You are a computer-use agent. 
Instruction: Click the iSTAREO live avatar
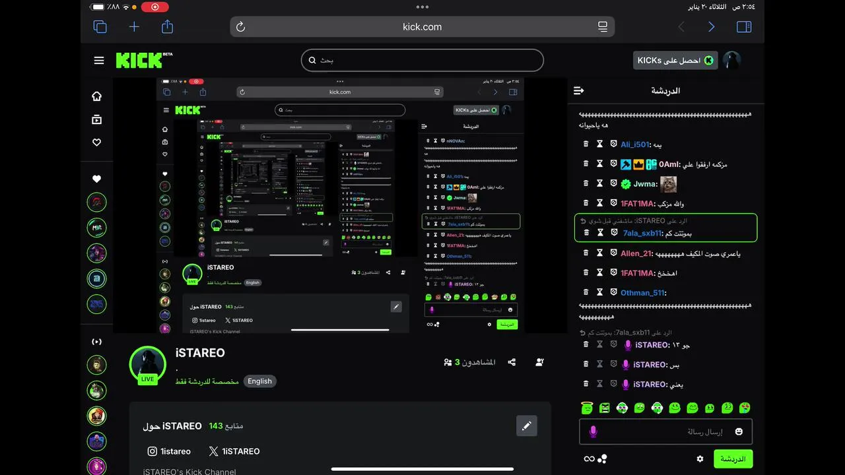tap(148, 365)
